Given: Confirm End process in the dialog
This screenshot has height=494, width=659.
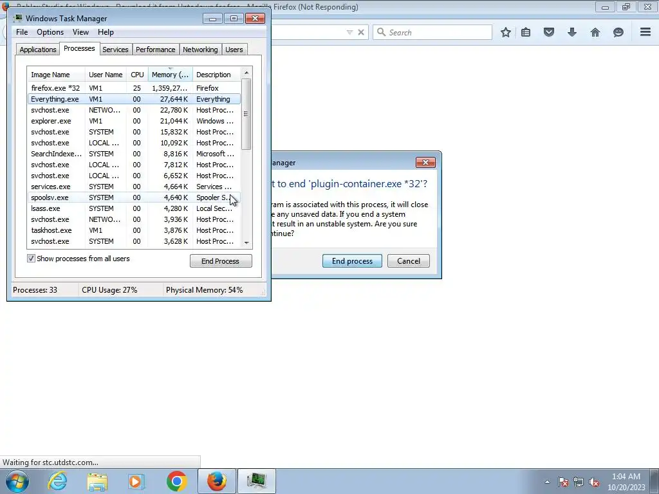Looking at the screenshot, I should click(352, 261).
